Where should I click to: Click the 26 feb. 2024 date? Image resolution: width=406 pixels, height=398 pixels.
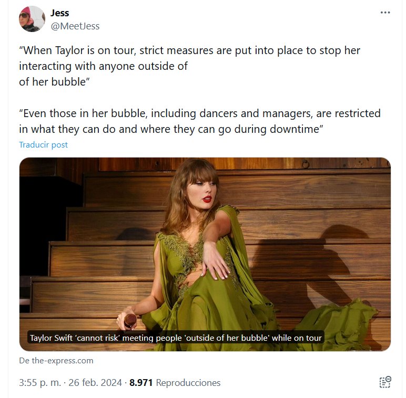tap(98, 383)
